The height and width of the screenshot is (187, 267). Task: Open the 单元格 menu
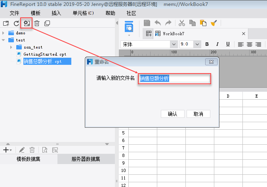[x=83, y=13]
